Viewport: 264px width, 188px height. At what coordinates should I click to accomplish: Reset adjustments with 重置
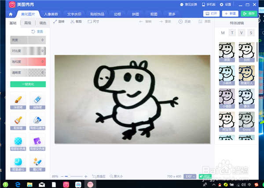tap(37, 32)
